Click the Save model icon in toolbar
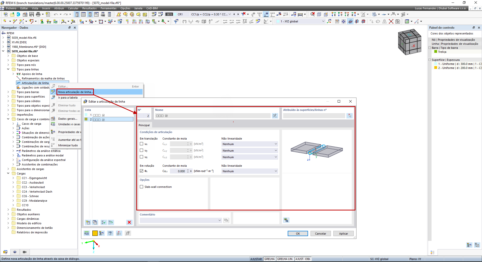 coord(32,14)
